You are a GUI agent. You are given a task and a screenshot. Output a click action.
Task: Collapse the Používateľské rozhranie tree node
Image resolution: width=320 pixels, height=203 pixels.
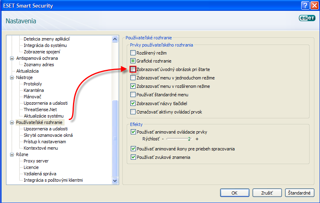coord(12,122)
